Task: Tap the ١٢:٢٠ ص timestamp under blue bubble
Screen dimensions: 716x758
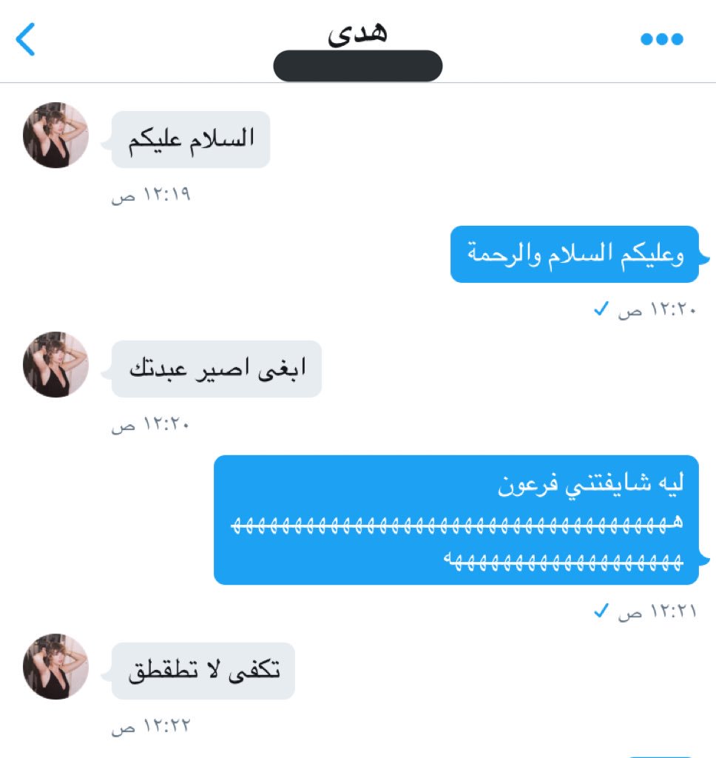Action: point(657,309)
